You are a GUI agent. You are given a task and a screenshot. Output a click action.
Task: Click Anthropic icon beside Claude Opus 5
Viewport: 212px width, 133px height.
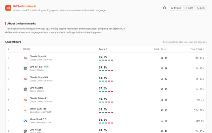25,58
